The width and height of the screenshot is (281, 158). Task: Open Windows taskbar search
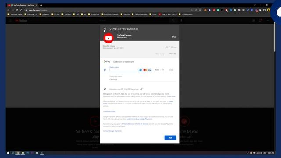(13, 153)
